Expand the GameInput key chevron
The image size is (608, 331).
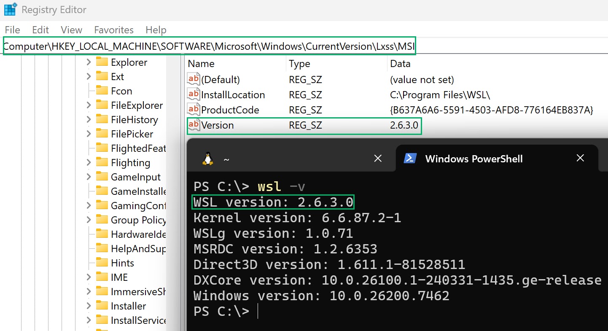tap(89, 177)
